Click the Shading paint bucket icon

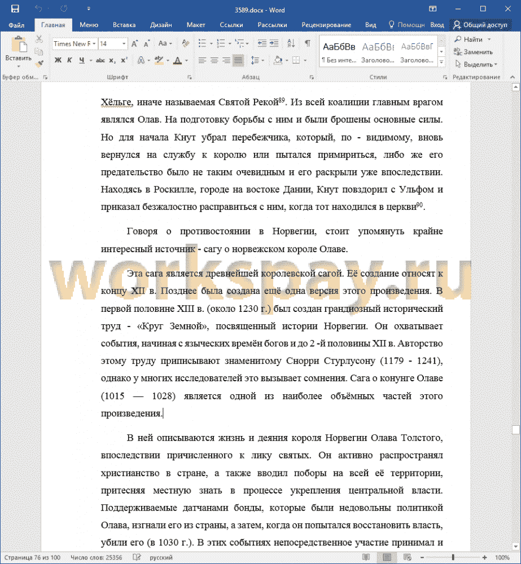278,60
